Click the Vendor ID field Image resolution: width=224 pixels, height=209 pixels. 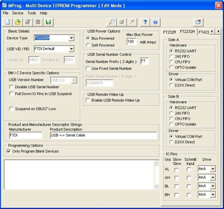click(34, 60)
